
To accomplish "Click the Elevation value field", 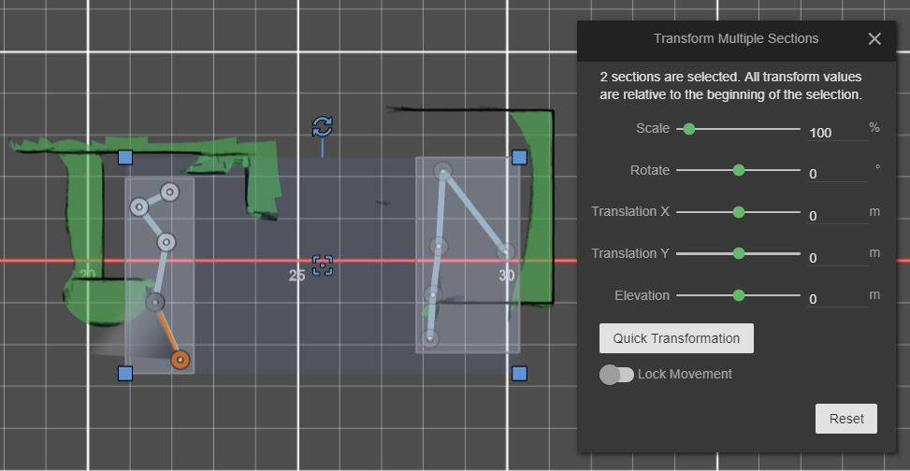I will pyautogui.click(x=837, y=299).
